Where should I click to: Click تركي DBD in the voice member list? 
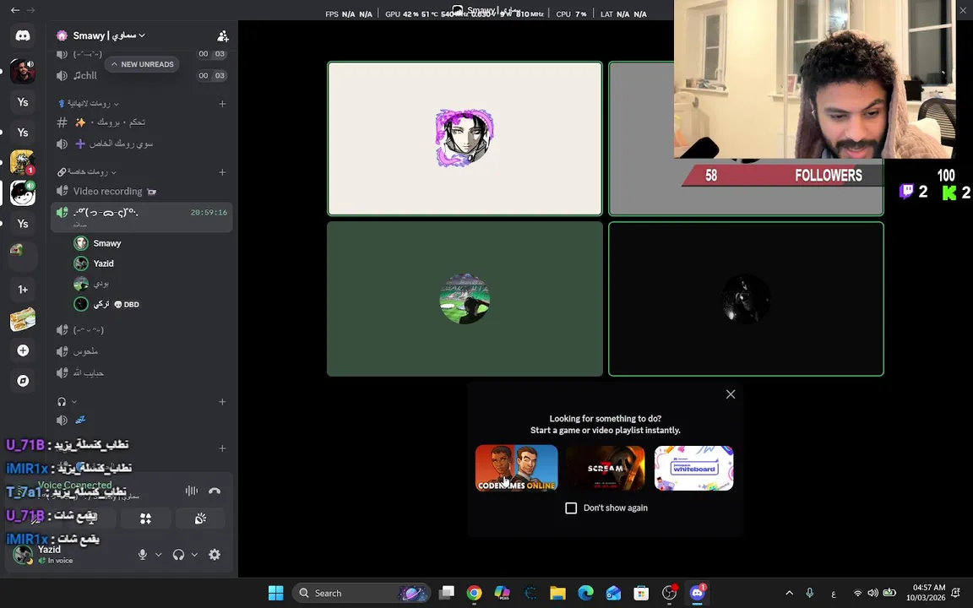point(151,304)
